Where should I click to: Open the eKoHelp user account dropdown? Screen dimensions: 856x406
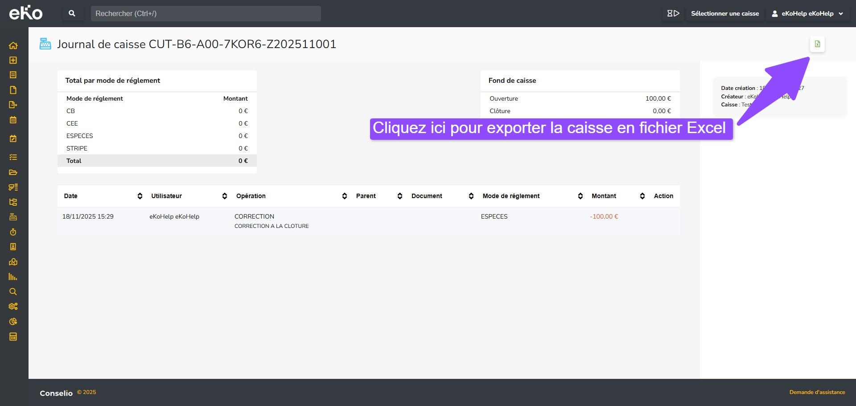click(807, 13)
